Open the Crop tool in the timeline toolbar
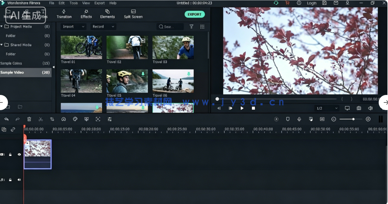The width and height of the screenshot is (388, 204). 52,119
